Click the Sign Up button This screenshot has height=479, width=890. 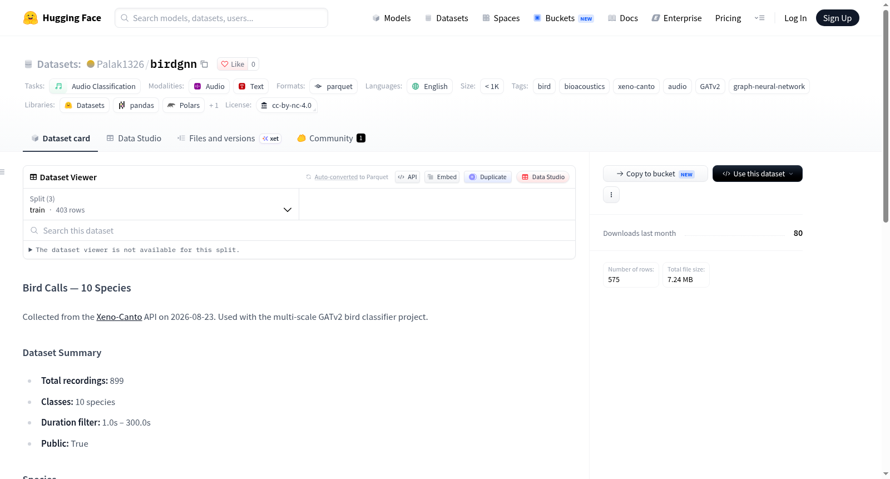pyautogui.click(x=837, y=18)
